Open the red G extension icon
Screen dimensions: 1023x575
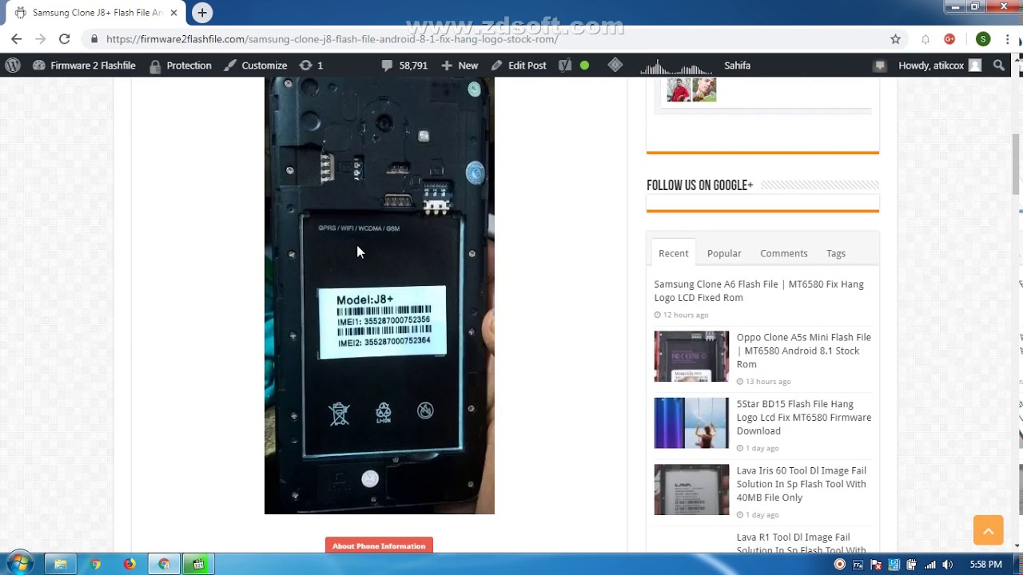tap(949, 39)
